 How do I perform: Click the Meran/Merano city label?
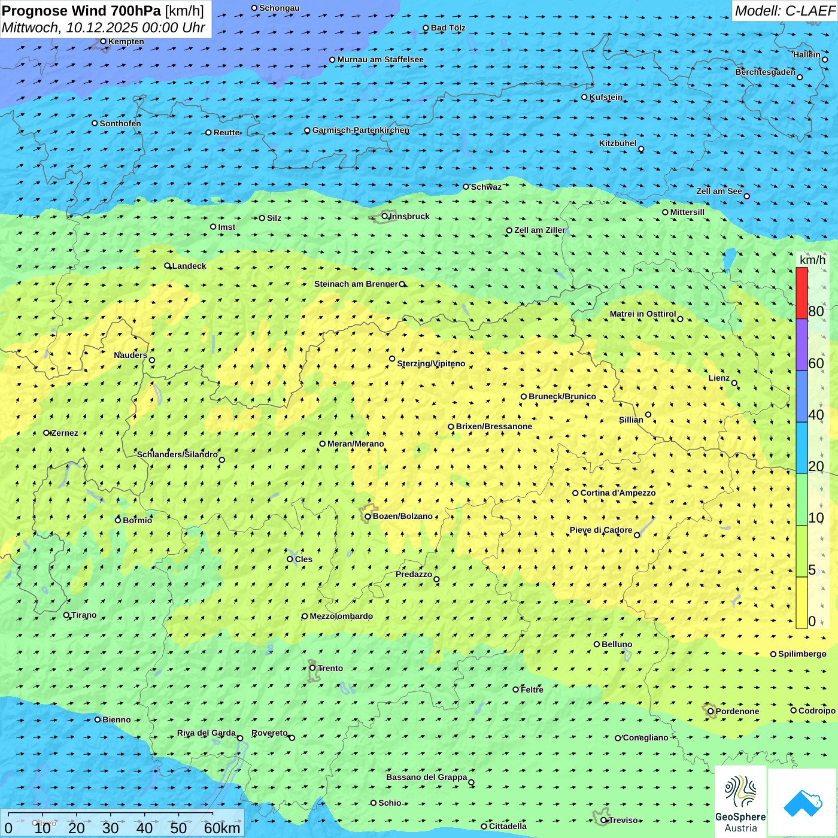click(x=356, y=444)
